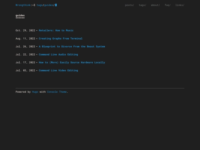The image size is (200, 150).
Task: Click the 'tags' breadcrumb link in the prompt
Action: [x=40, y=5]
